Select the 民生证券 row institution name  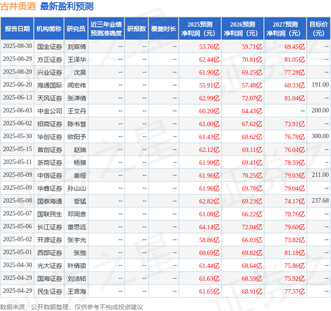[x=50, y=291]
